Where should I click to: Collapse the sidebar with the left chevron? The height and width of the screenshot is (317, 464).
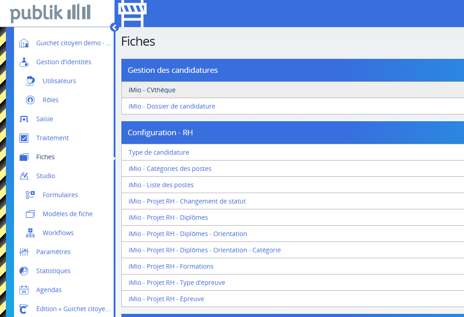pyautogui.click(x=114, y=27)
